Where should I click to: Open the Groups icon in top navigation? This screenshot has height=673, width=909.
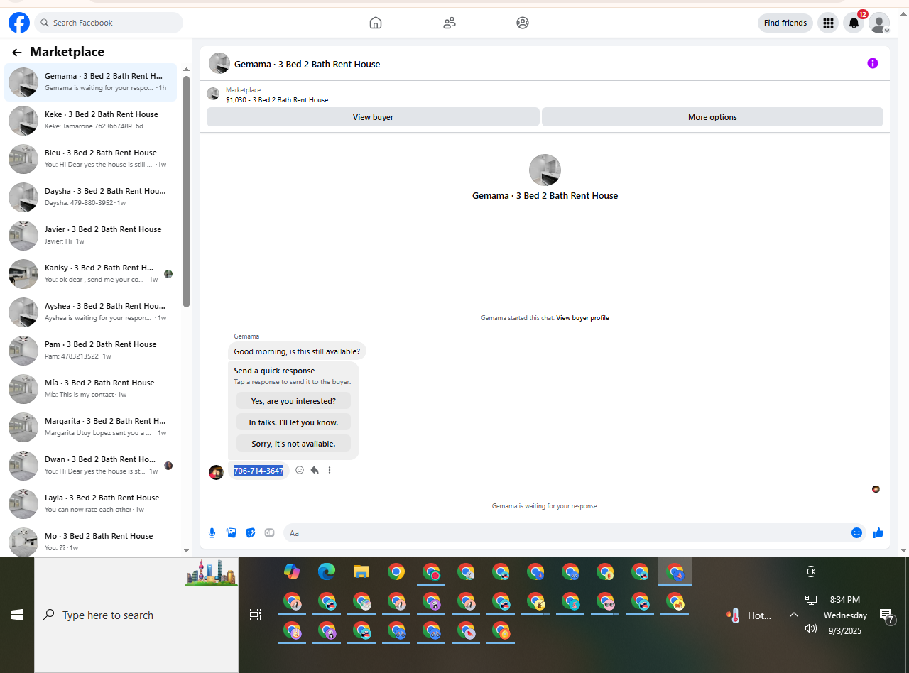[x=523, y=23]
